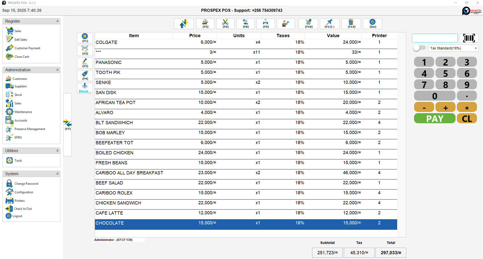
Task: Open EFRIS from the Administration menu
Action: click(x=18, y=137)
